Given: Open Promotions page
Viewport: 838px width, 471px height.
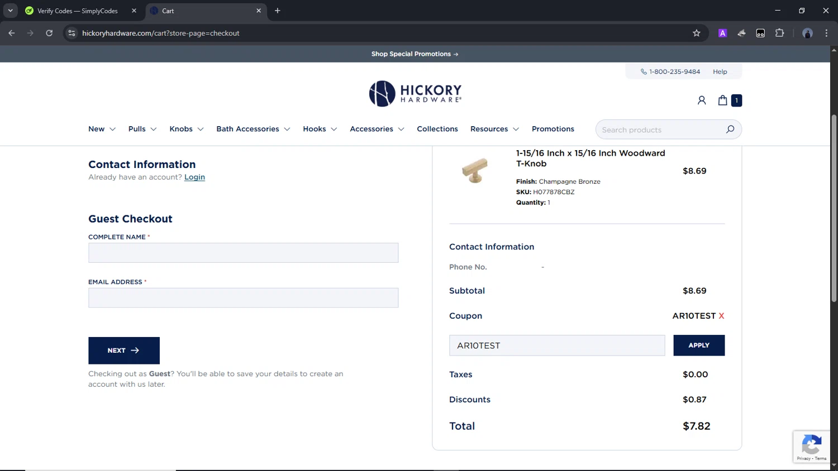Looking at the screenshot, I should point(553,129).
